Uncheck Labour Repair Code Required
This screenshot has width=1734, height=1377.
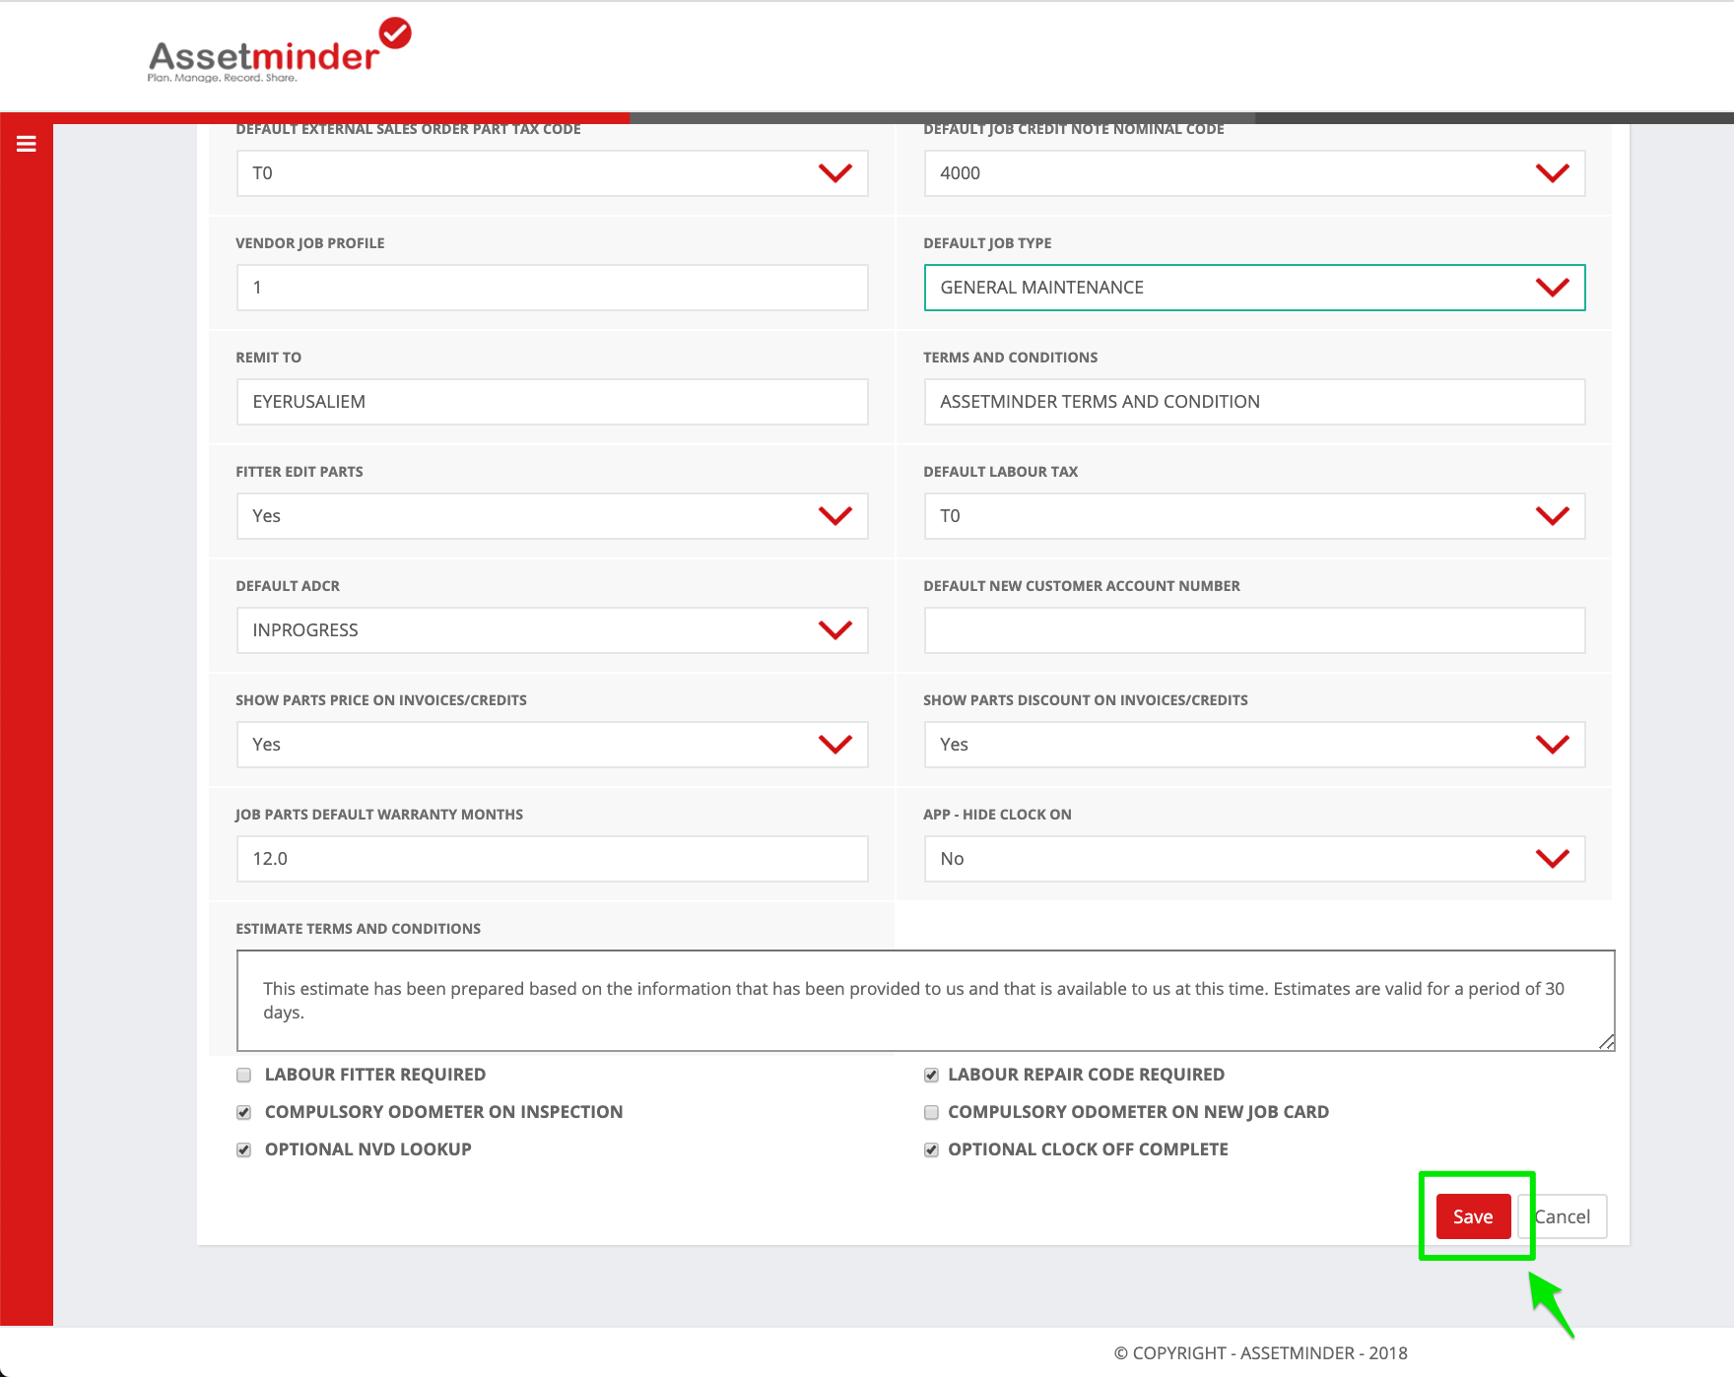click(x=931, y=1076)
